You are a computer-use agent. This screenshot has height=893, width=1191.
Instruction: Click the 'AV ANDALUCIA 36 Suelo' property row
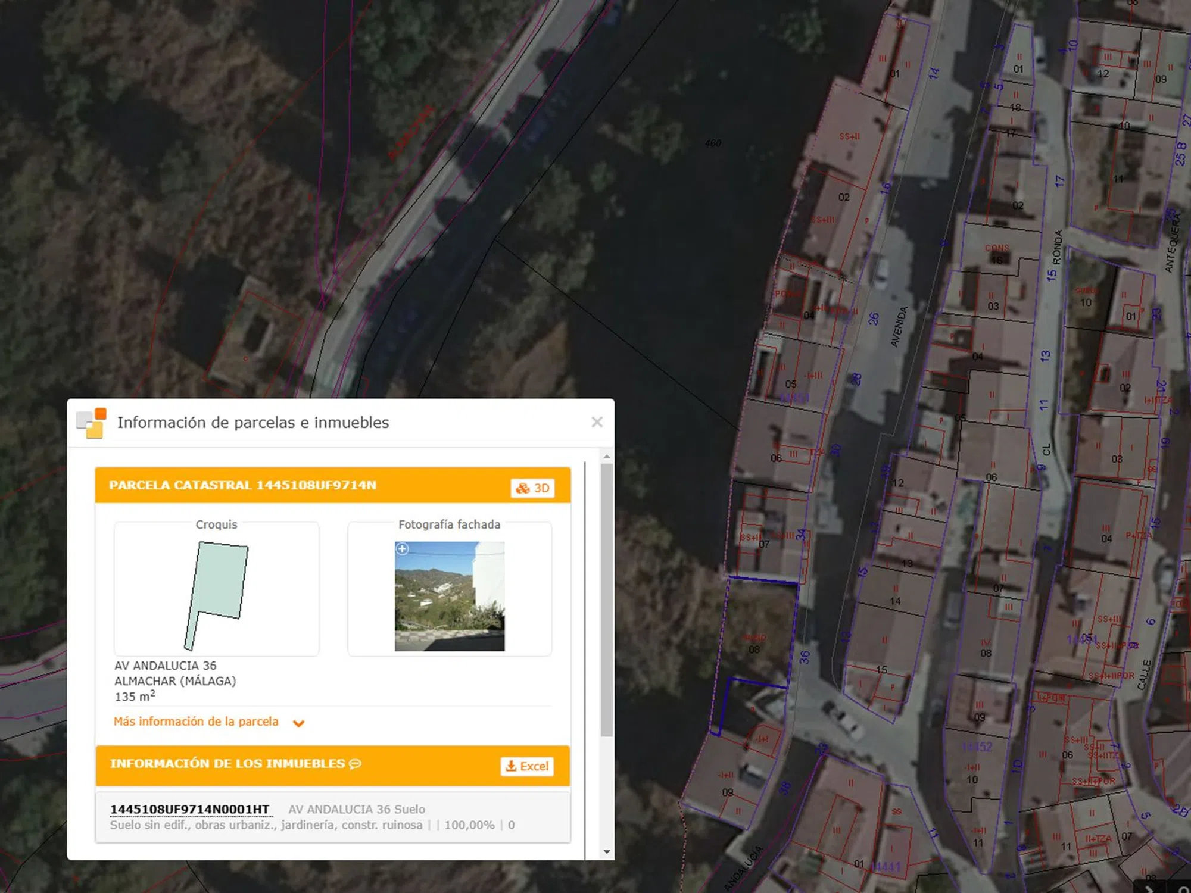pyautogui.click(x=356, y=810)
